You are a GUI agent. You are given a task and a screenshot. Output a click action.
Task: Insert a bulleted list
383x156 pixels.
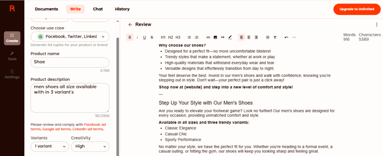(x=189, y=37)
